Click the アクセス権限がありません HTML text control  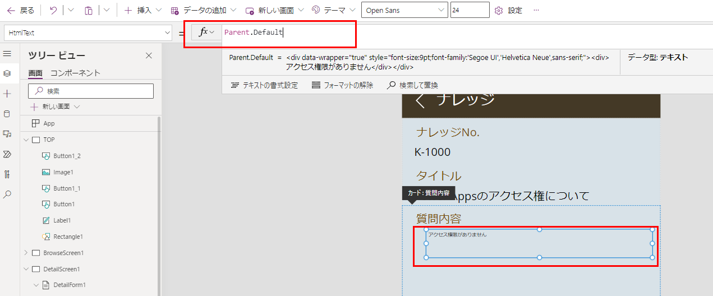click(x=539, y=243)
